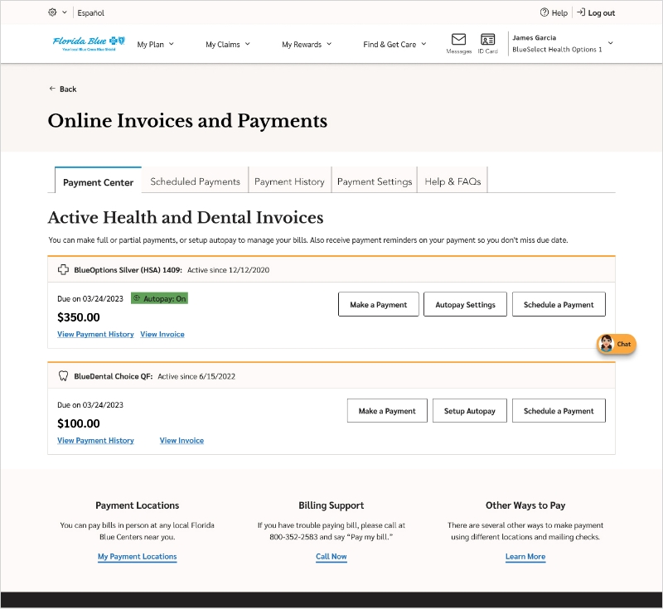View Payment History for $100.00 invoice
663x609 pixels.
(95, 440)
